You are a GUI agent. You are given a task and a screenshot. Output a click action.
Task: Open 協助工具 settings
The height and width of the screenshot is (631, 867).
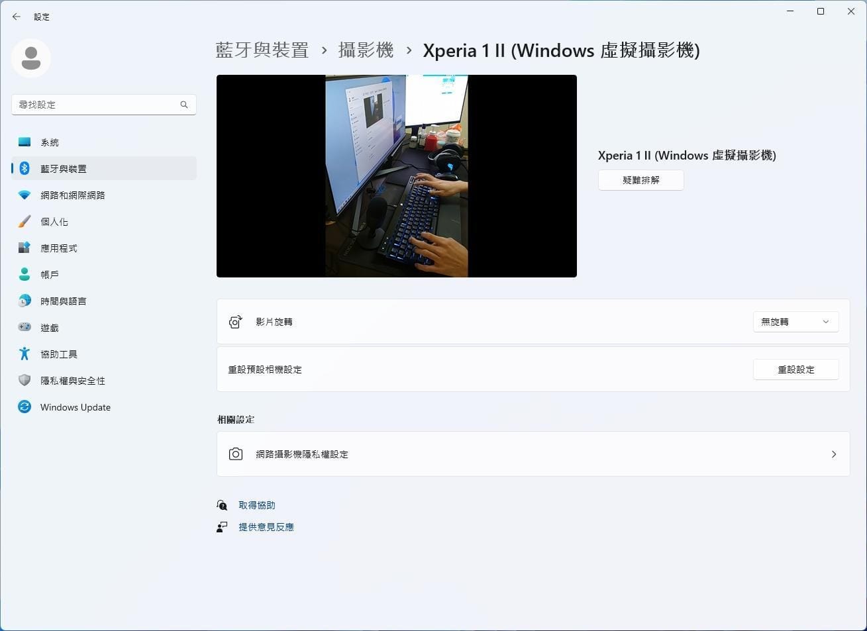[104, 354]
